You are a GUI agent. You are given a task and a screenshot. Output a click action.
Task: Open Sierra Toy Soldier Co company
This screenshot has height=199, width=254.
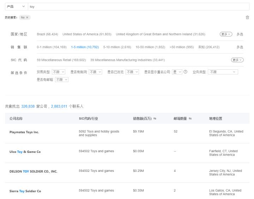point(25,191)
